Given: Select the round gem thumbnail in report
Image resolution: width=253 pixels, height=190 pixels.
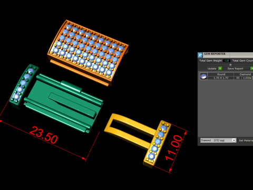Looking at the screenshot, I should tap(203, 76).
